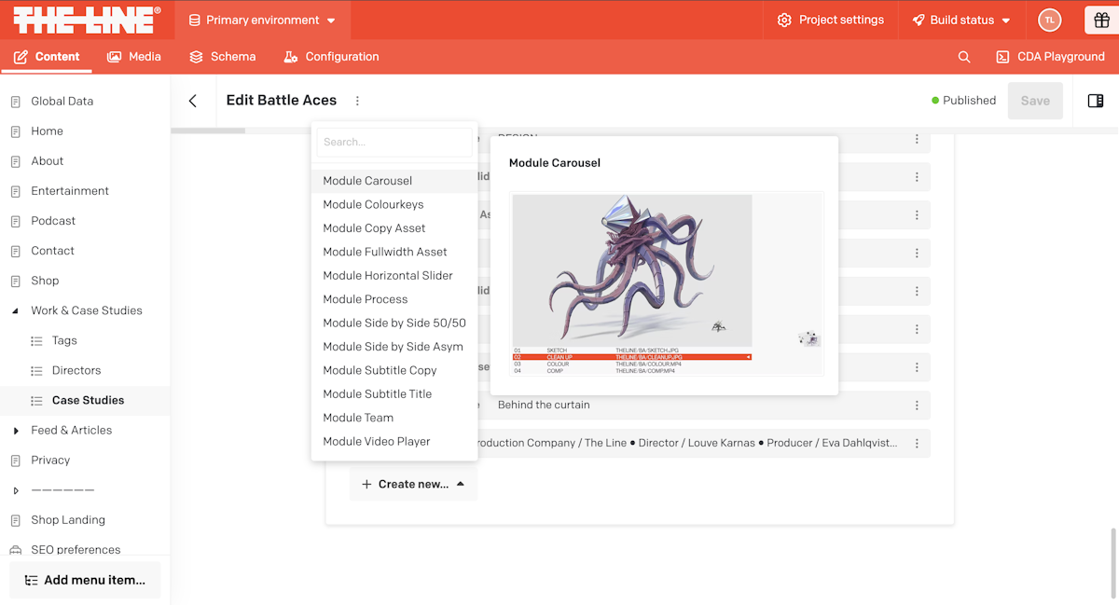This screenshot has height=605, width=1119.
Task: Select Module Horizontal Slider
Action: 394,276
